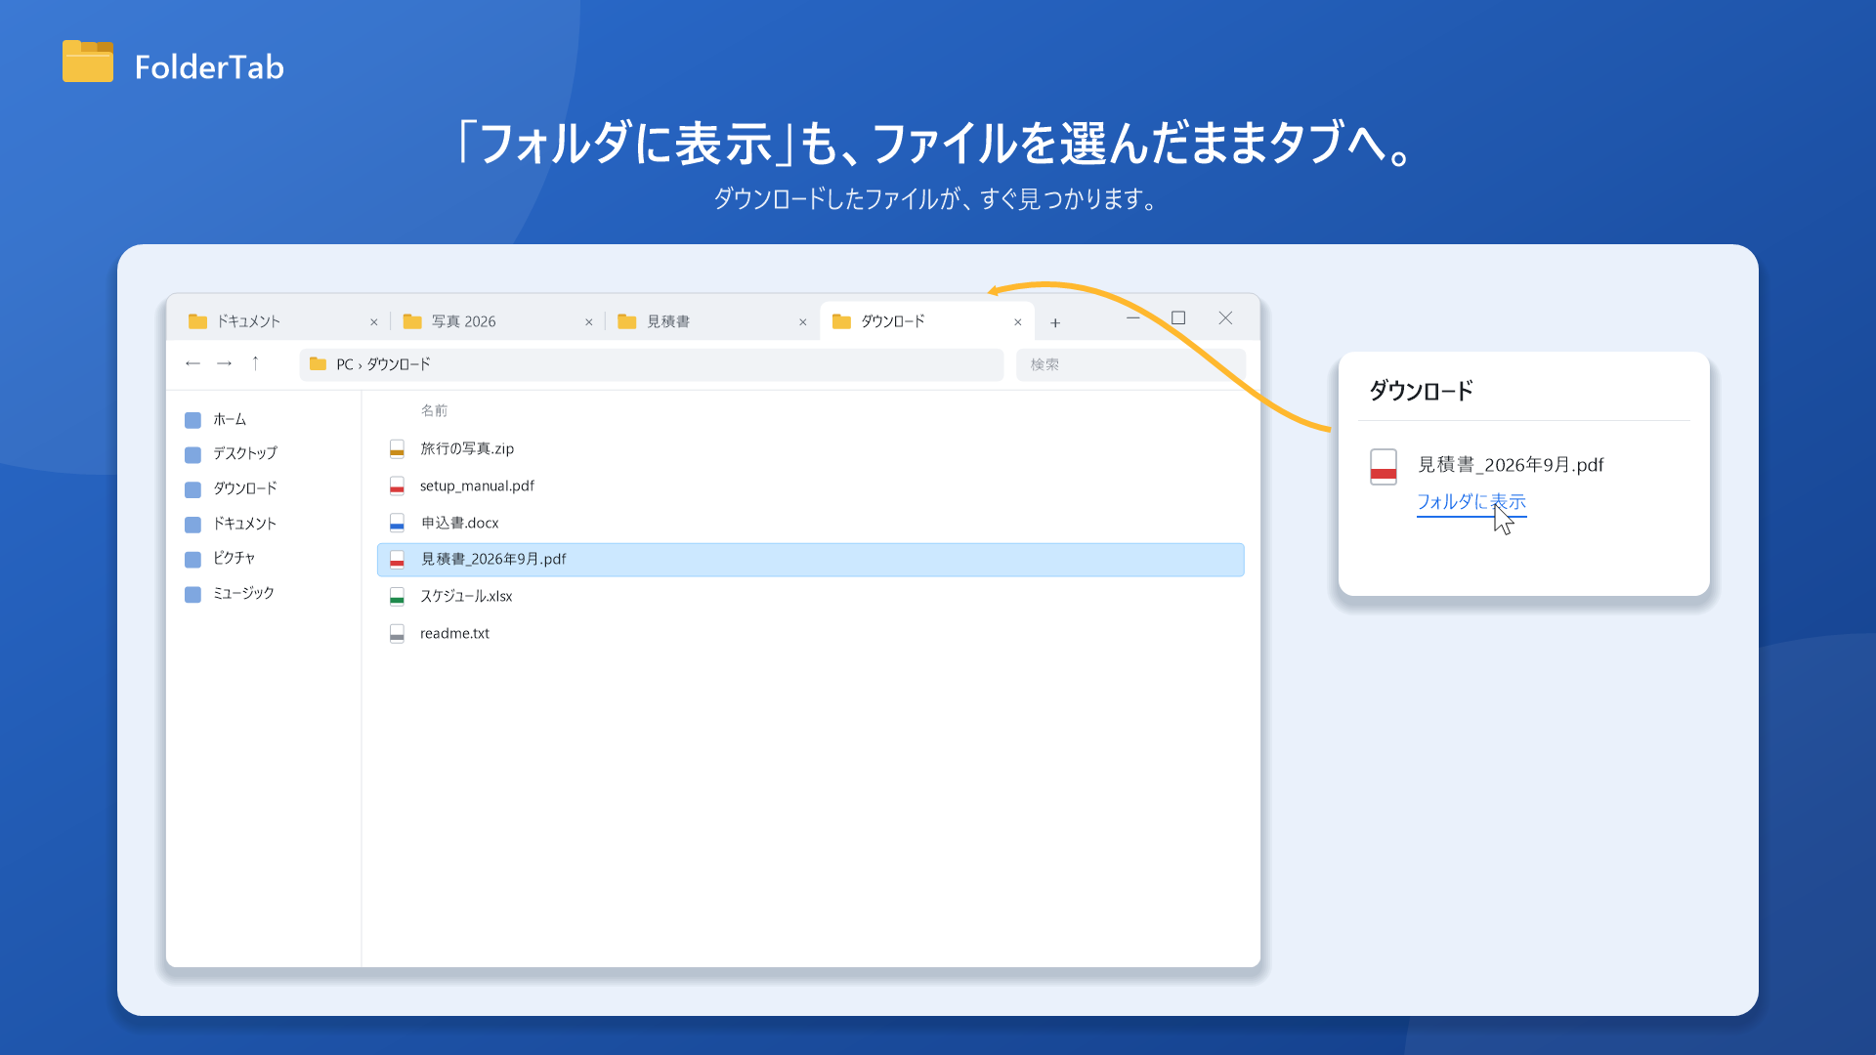Select the file スケジュール.xlsx
The width and height of the screenshot is (1876, 1055).
811,597
